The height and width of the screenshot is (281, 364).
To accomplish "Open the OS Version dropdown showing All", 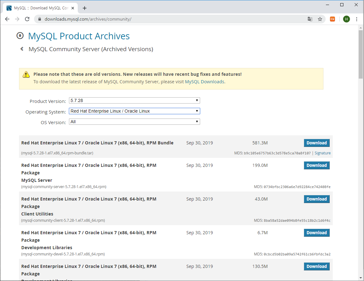I will pyautogui.click(x=135, y=122).
